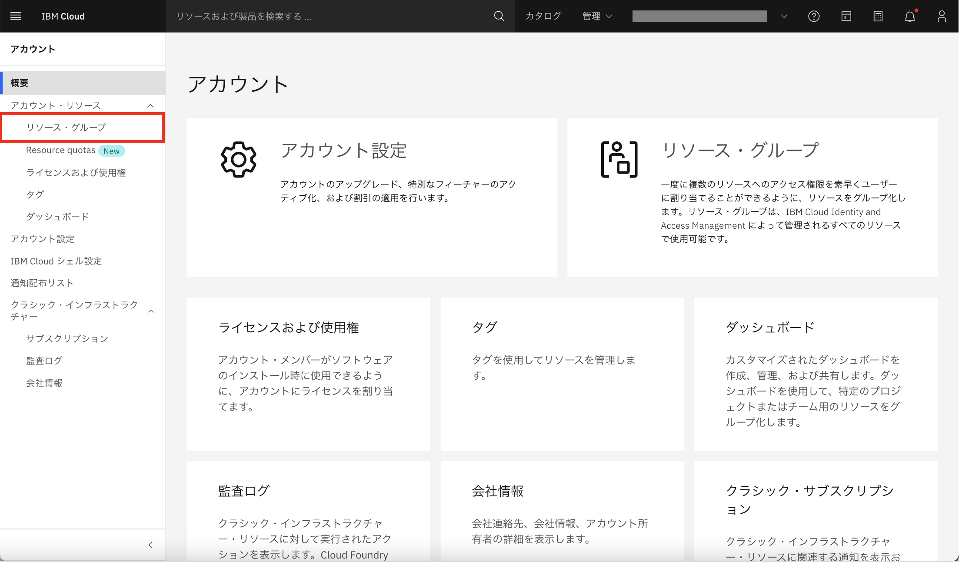The width and height of the screenshot is (959, 562).
Task: Collapse the side navigation panel arrow
Action: click(x=150, y=545)
